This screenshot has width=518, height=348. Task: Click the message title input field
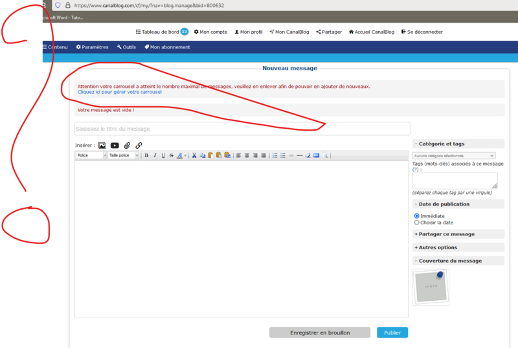click(x=242, y=129)
